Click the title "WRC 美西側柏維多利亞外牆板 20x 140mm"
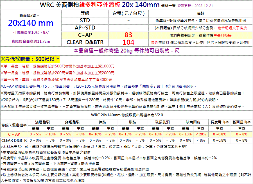253x184 pixels. point(100,5)
